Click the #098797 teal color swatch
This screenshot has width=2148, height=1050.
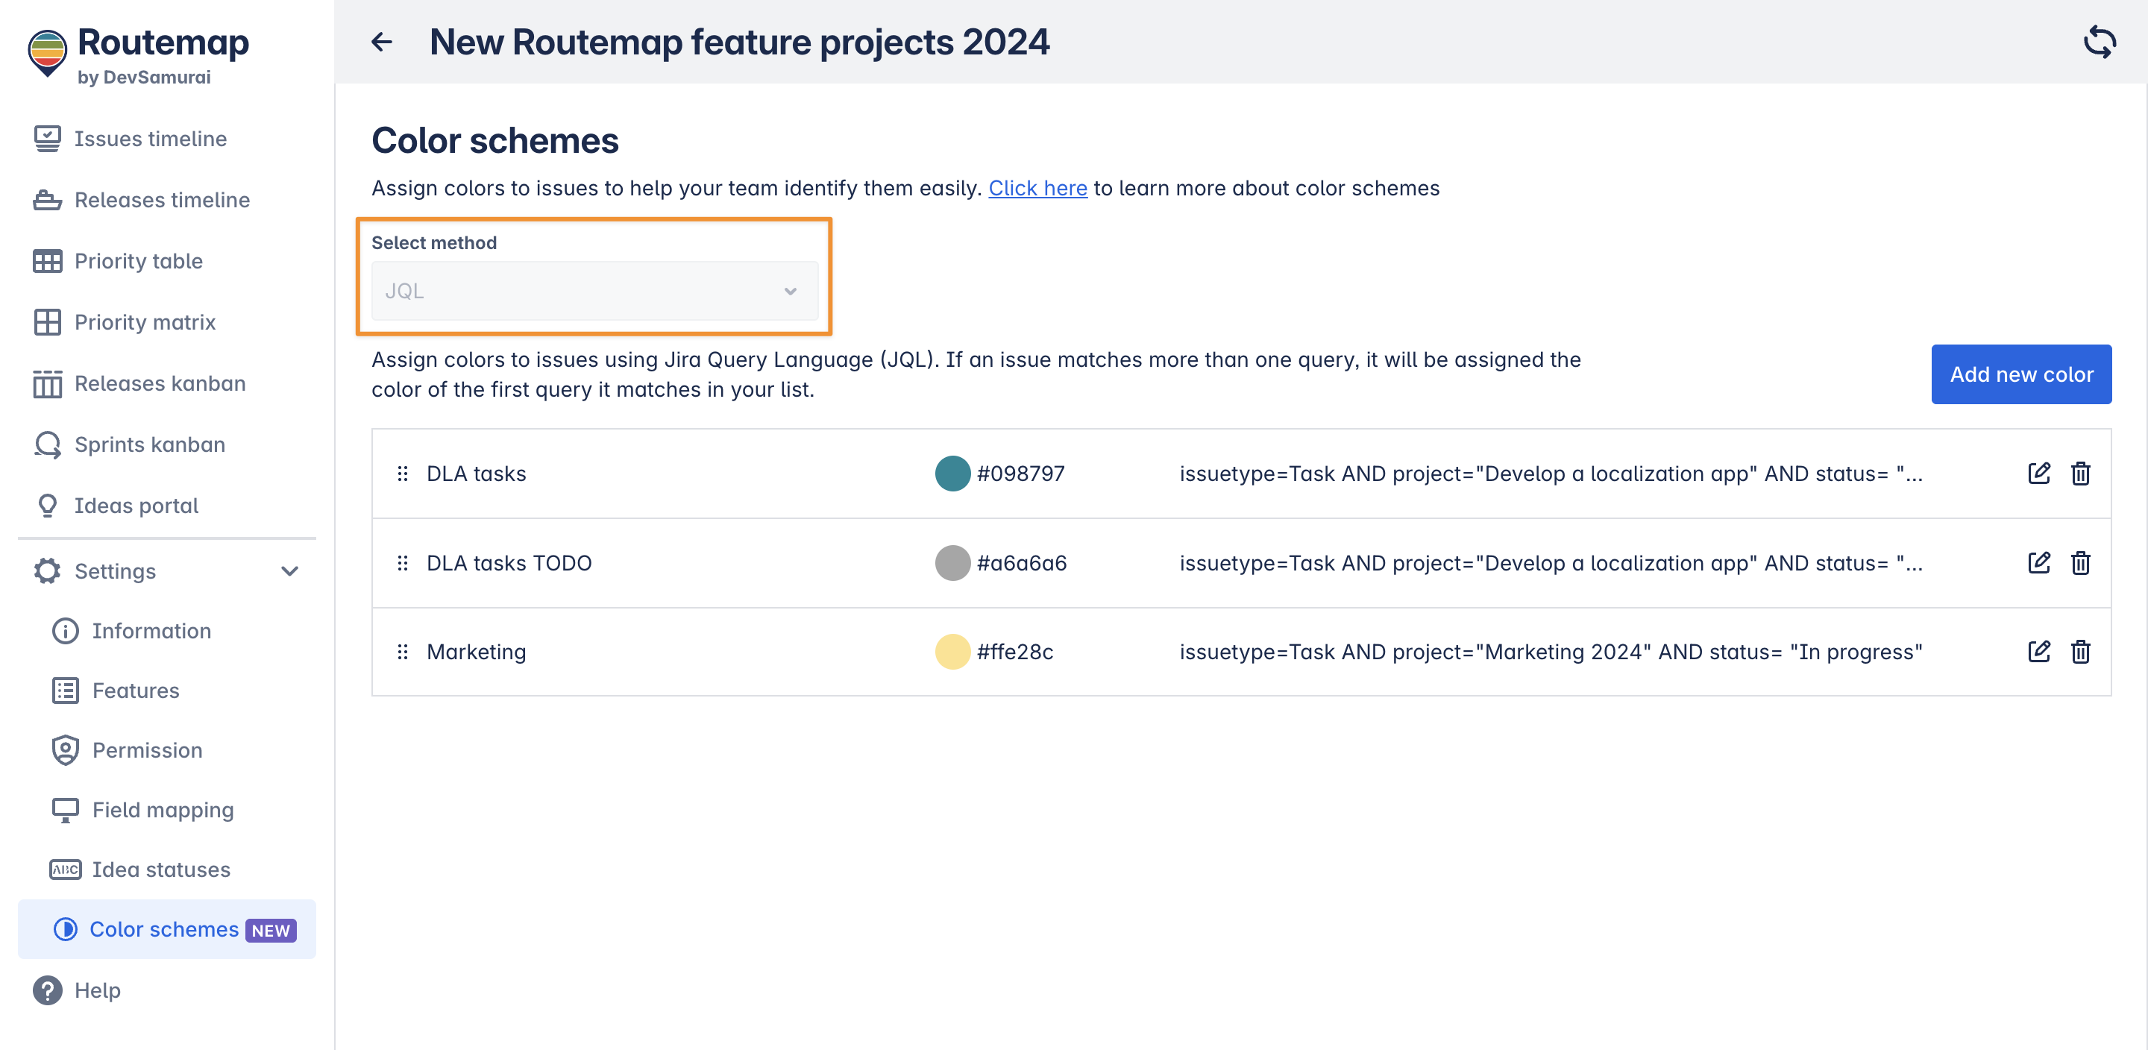[952, 474]
